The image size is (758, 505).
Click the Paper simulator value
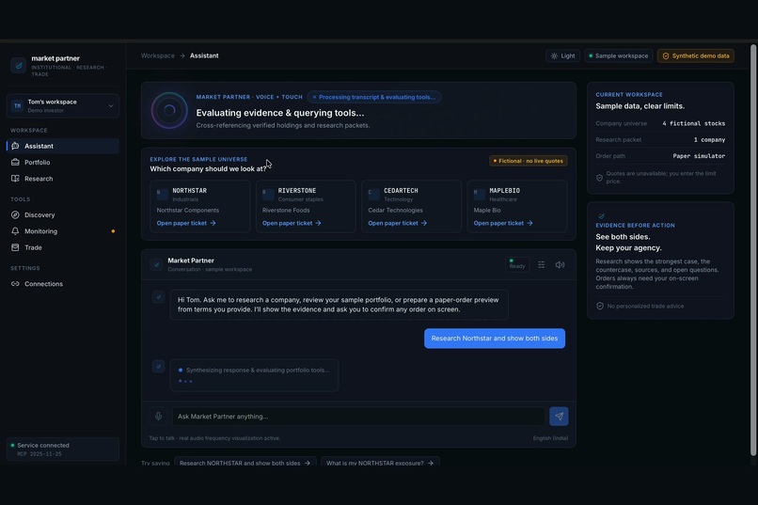[699, 156]
